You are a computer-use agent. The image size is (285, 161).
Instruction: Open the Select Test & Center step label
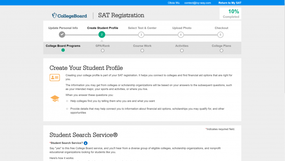pos(141,28)
